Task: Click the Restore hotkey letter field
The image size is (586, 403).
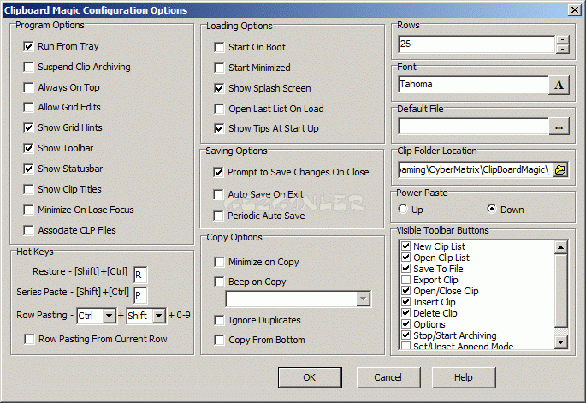Action: pyautogui.click(x=140, y=275)
